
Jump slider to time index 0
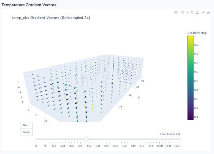coord(36,146)
